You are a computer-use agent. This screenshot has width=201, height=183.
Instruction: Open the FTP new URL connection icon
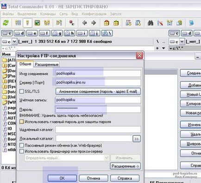[138, 23]
